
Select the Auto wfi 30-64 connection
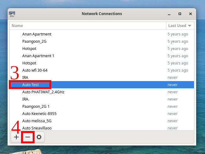35,70
